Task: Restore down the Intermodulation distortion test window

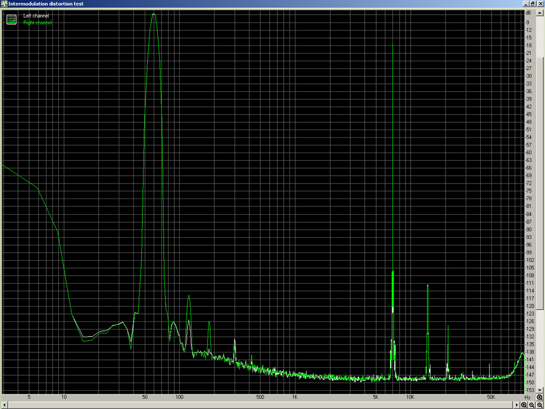Action: (533, 4)
